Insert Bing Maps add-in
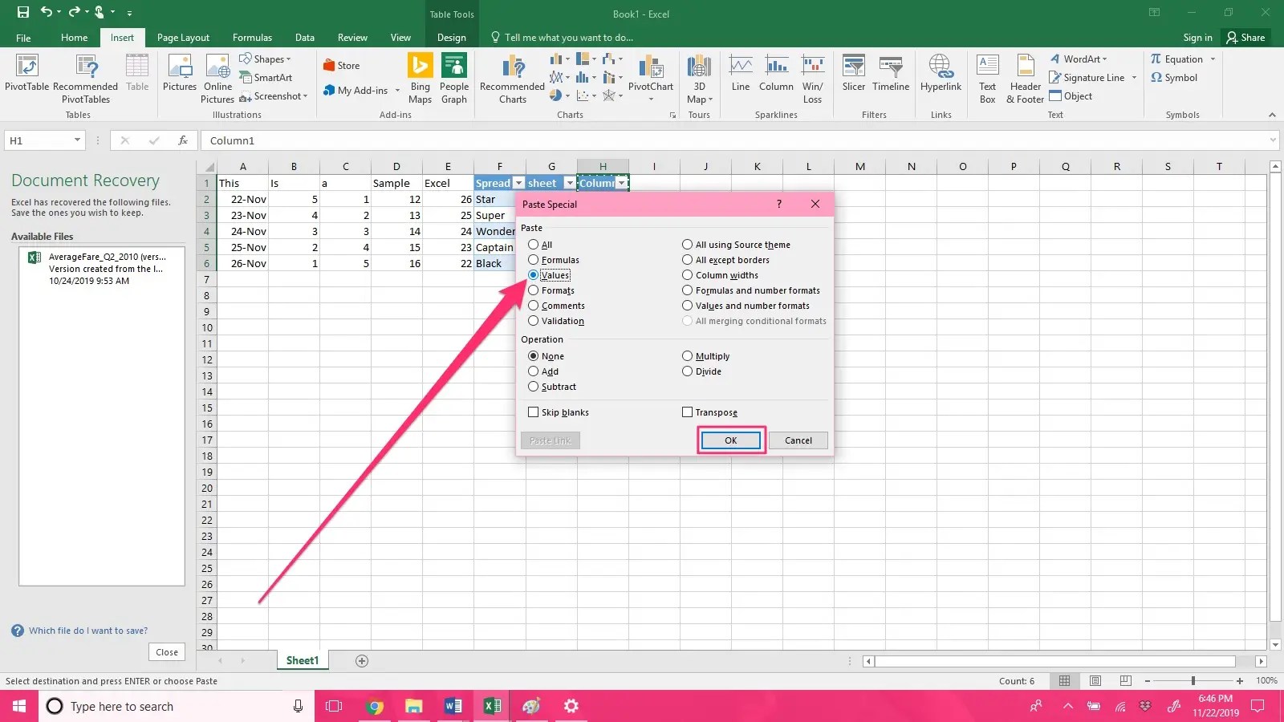1284x722 pixels. tap(420, 79)
